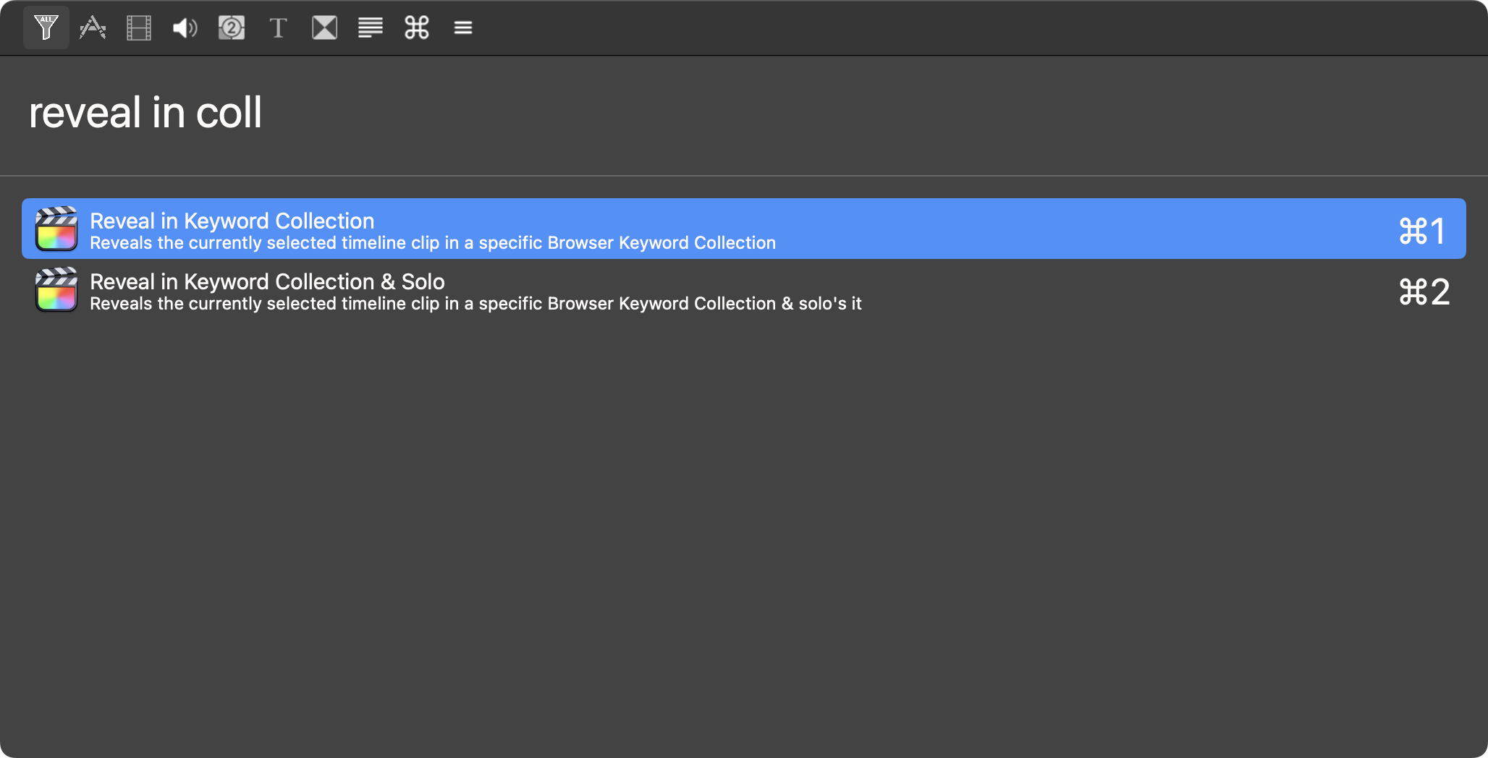Click the ⌘2 shortcut label
This screenshot has height=758, width=1488.
1424,292
